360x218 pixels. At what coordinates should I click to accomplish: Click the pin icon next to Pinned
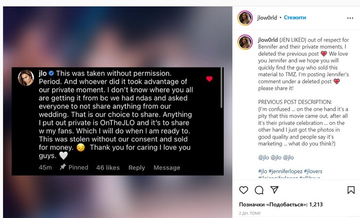[x=63, y=167]
